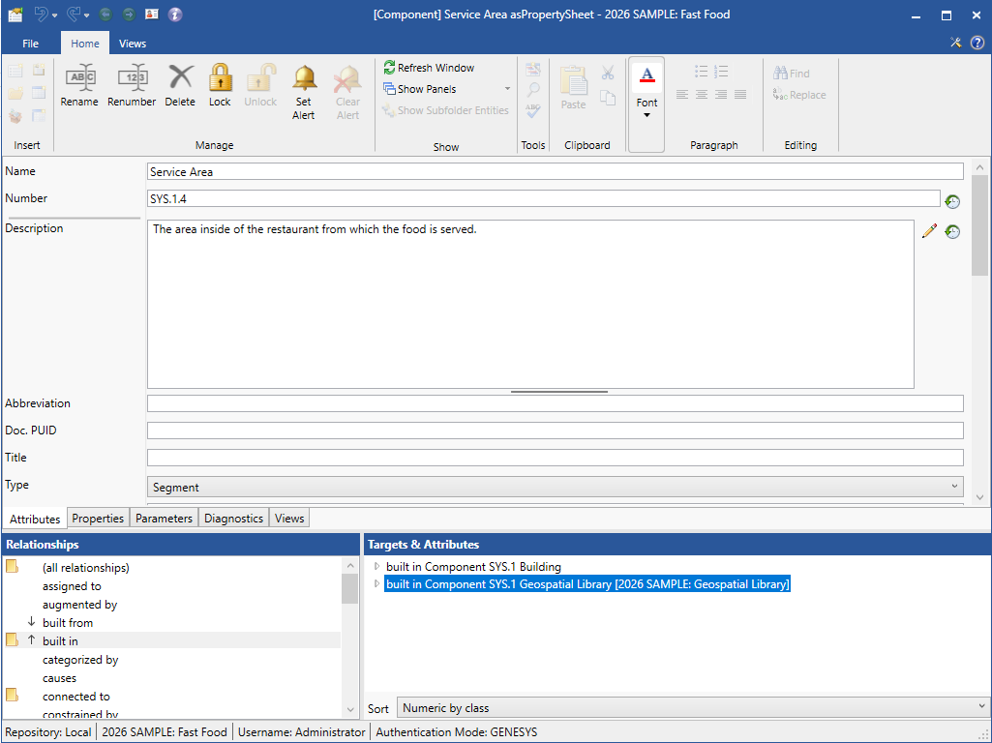The height and width of the screenshot is (743, 992).
Task: Open the help question mark icon
Action: point(977,43)
